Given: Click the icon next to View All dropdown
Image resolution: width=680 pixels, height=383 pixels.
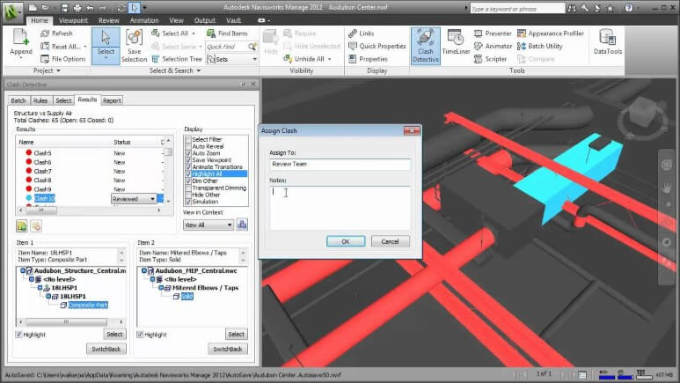Looking at the screenshot, I should [x=242, y=225].
